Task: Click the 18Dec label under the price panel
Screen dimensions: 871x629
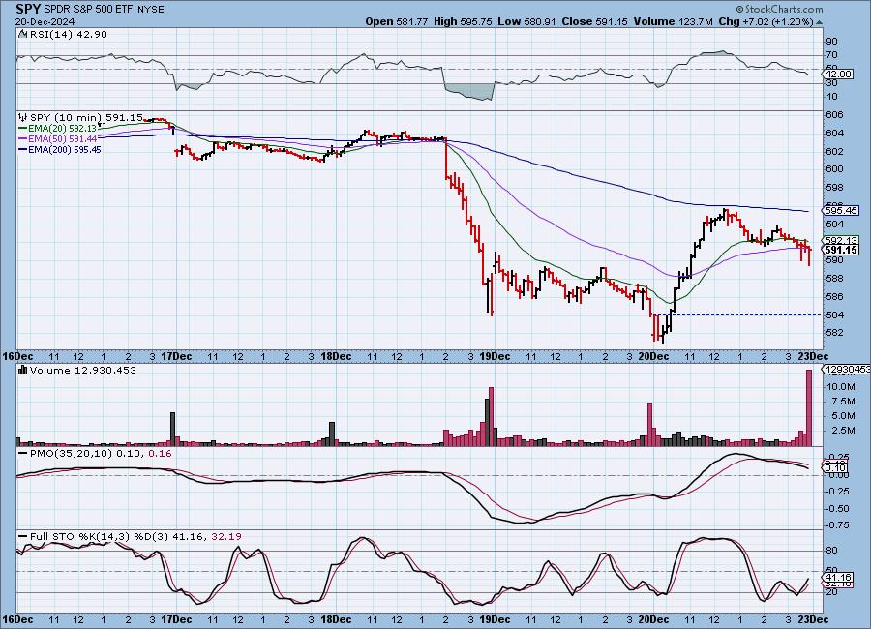Action: [x=336, y=357]
